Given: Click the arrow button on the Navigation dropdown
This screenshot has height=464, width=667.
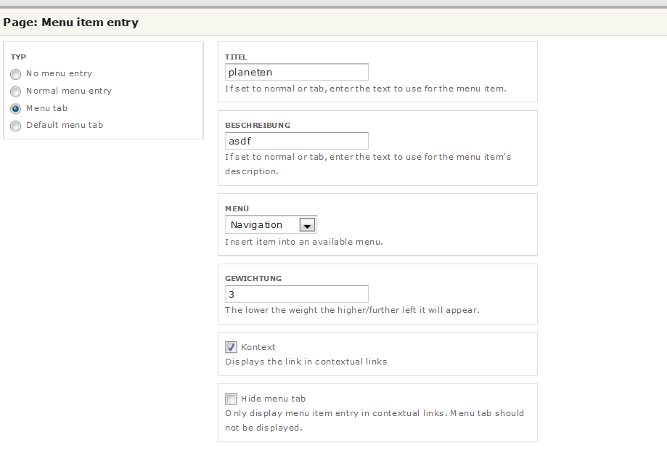Looking at the screenshot, I should click(x=307, y=225).
